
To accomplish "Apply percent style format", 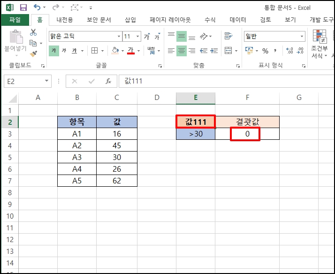I will pos(265,51).
